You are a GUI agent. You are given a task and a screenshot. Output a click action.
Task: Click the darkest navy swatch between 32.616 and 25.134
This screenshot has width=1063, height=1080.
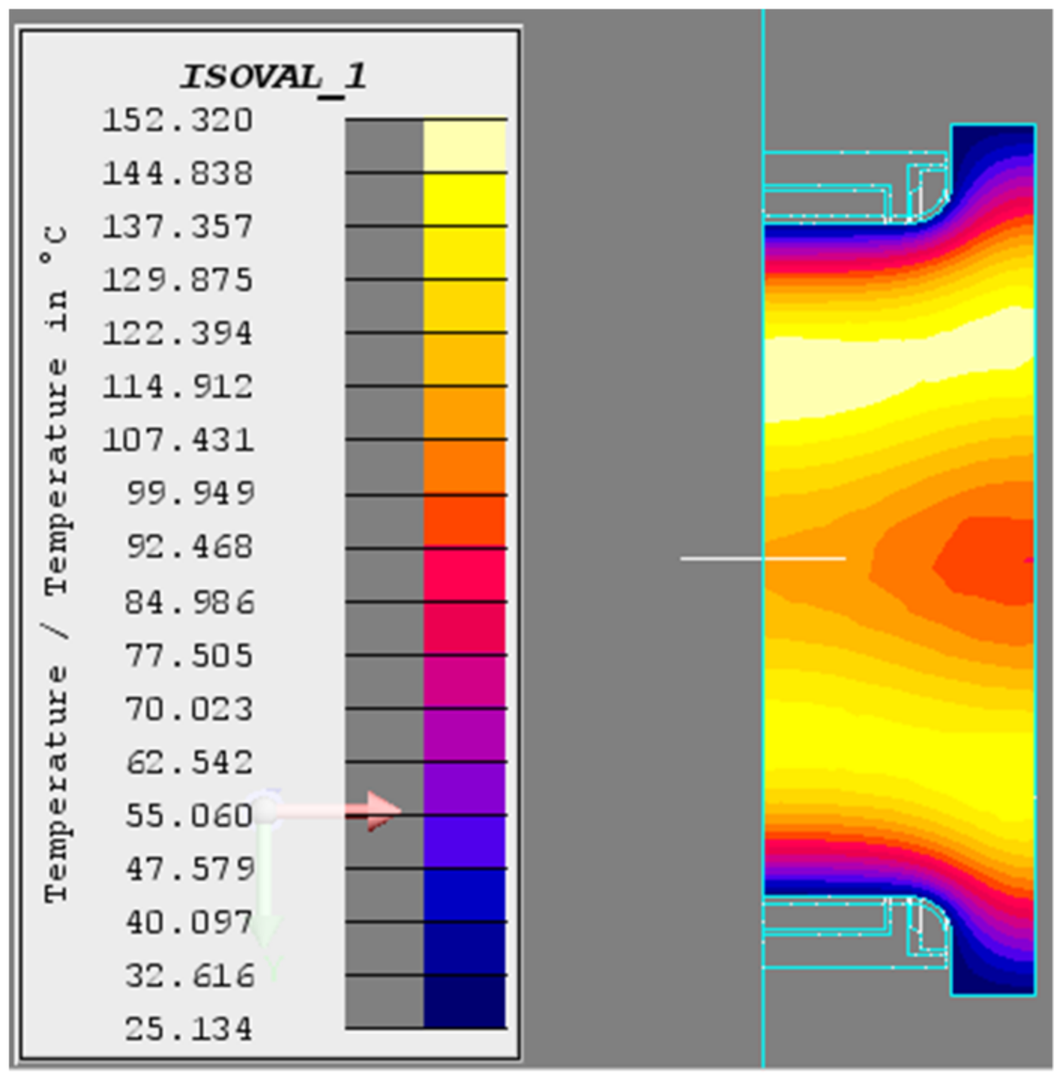coord(465,1002)
